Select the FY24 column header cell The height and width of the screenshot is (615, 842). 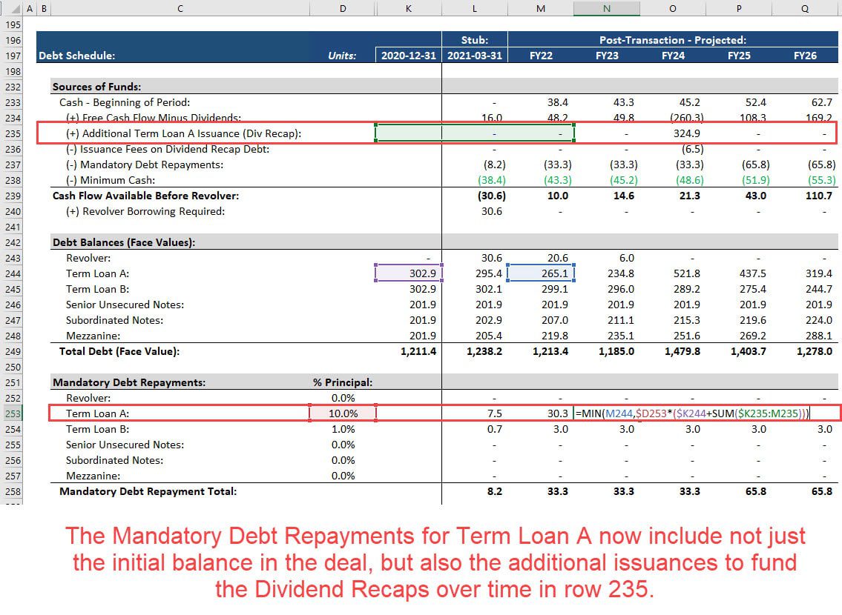(672, 56)
